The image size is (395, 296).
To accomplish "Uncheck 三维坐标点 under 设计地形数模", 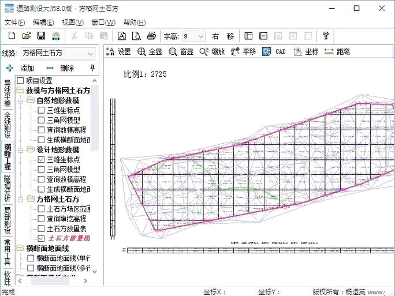I will [41, 160].
